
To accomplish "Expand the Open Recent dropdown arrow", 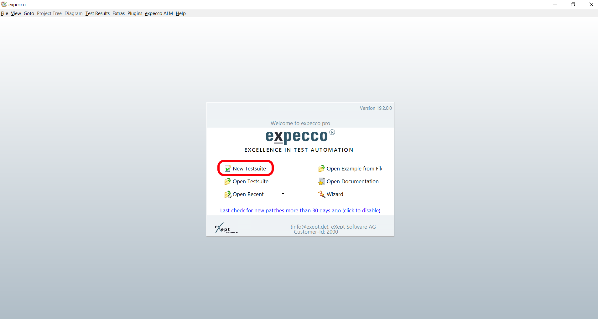I will pos(283,194).
